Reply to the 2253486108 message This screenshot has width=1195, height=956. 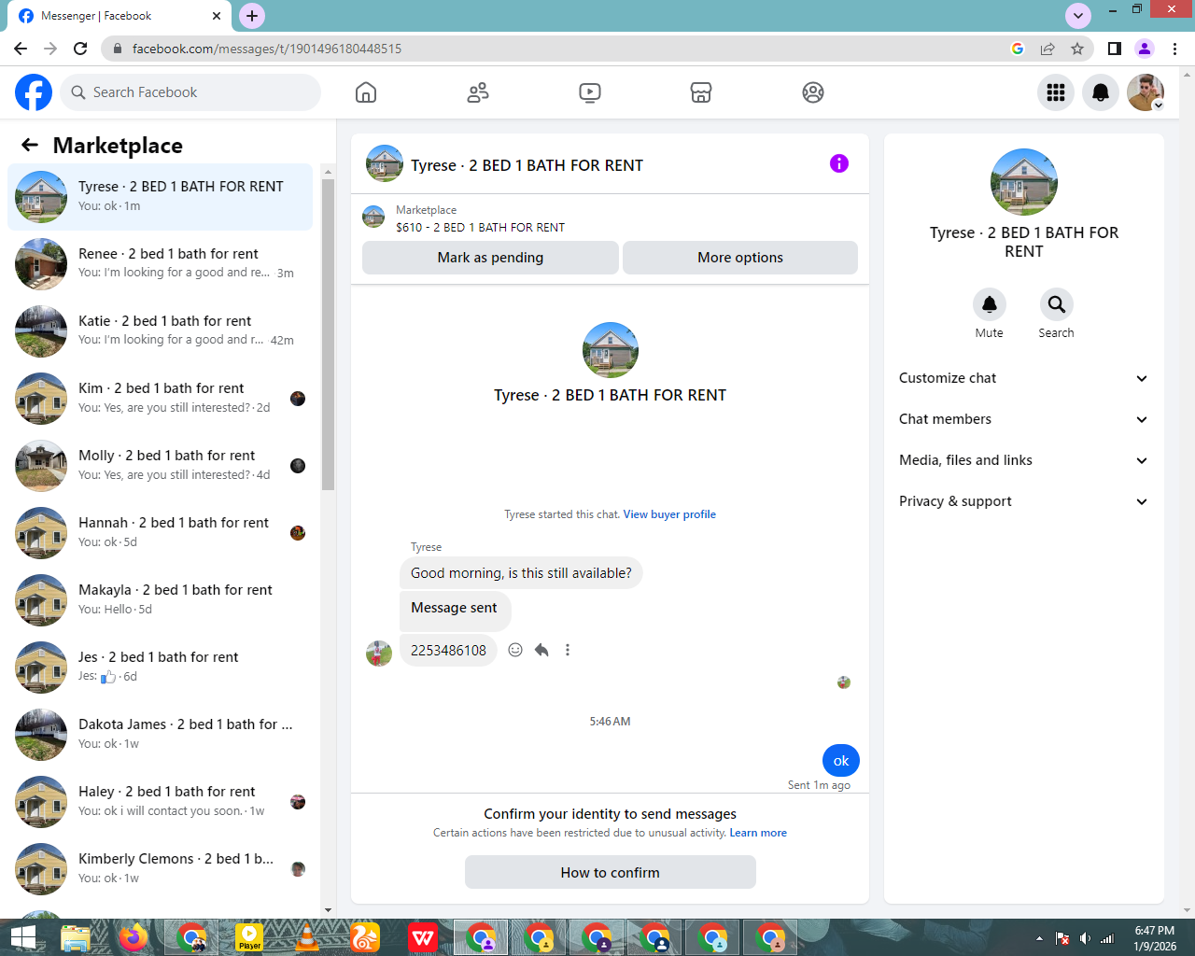541,650
